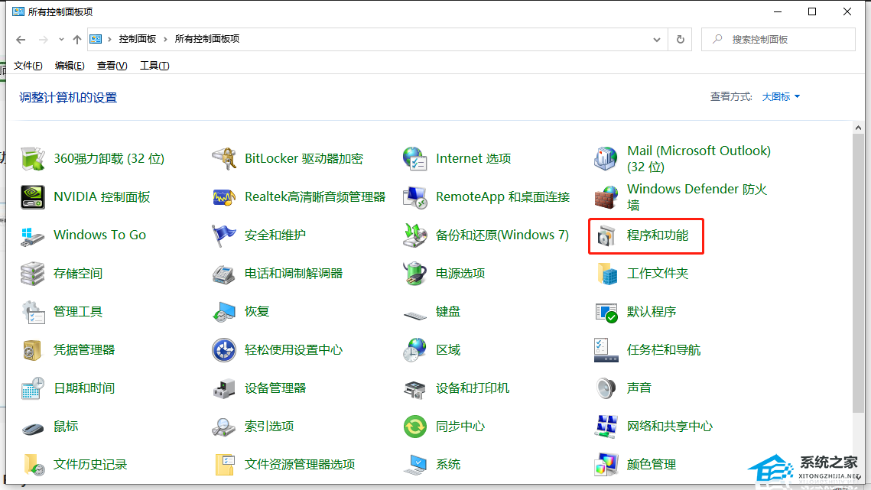This screenshot has height=490, width=871.
Task: Go back with the back arrow
Action: click(21, 40)
